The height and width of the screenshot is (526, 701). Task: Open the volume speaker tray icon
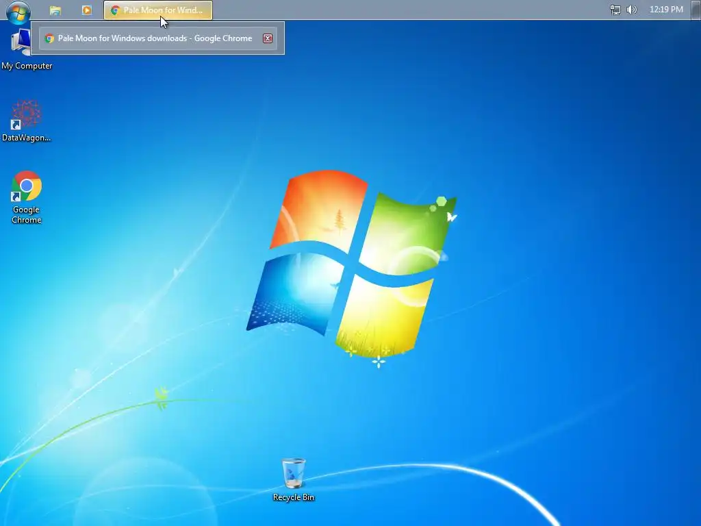[x=632, y=10]
